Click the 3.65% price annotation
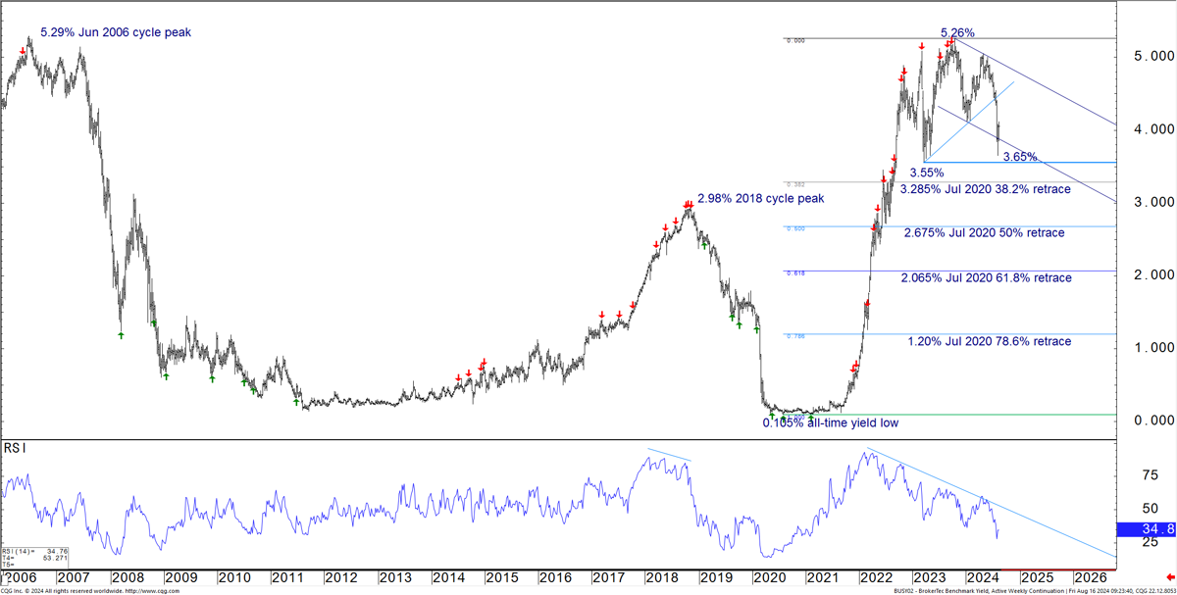The height and width of the screenshot is (595, 1177). click(x=1020, y=157)
